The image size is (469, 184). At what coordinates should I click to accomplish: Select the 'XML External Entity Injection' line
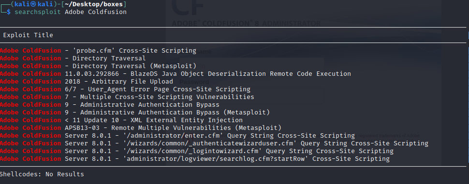(121, 120)
